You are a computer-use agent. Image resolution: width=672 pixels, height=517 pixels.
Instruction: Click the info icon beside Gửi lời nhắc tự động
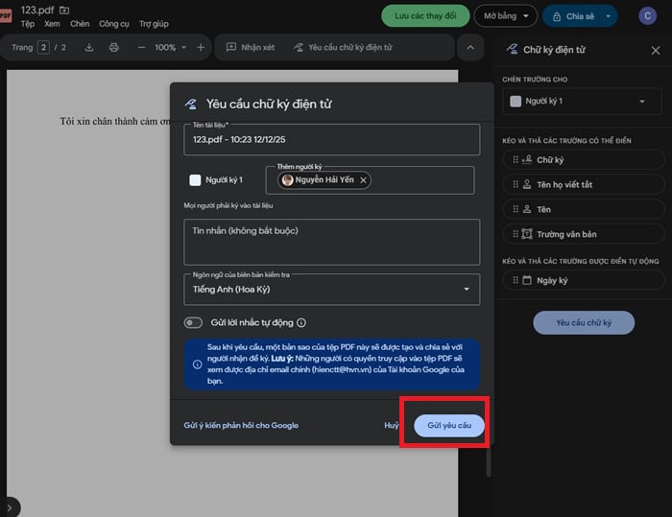(301, 323)
